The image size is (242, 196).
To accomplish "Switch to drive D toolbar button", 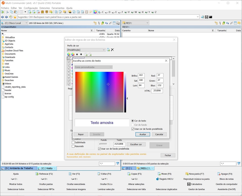I will [x=108, y=12].
